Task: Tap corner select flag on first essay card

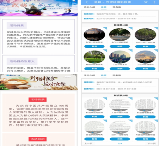Action: (105, 98)
